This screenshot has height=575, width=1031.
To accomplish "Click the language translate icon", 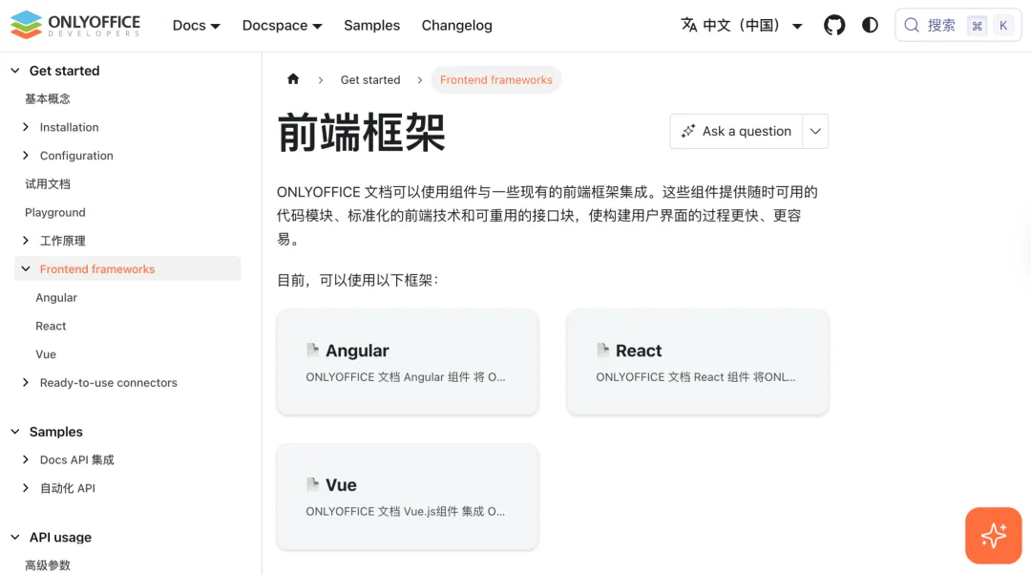I will pos(688,25).
